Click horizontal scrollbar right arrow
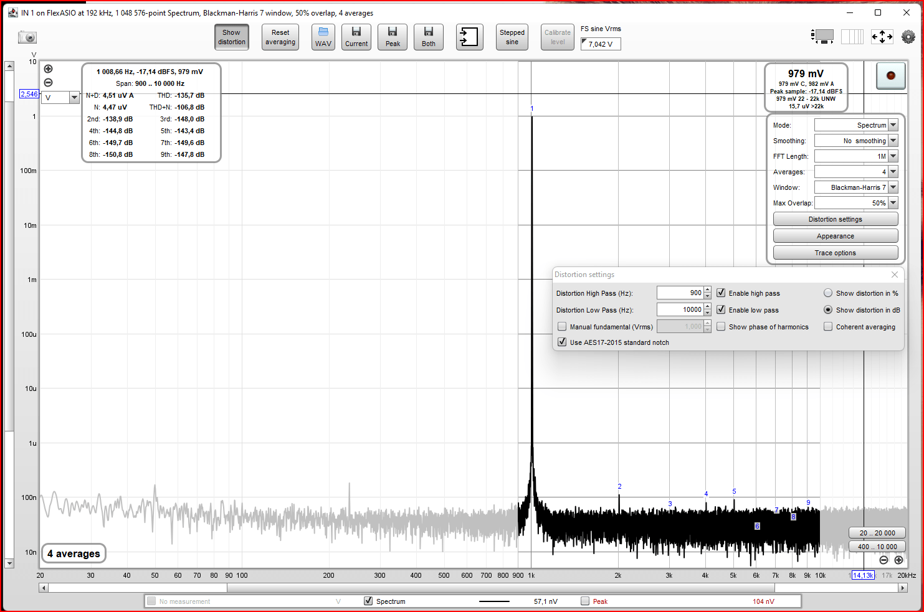 click(903, 588)
